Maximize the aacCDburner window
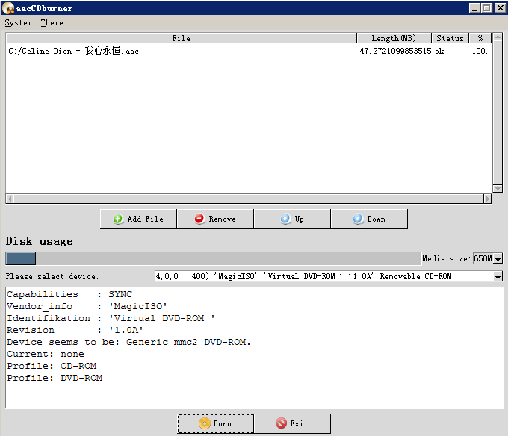Viewport: 508px width, 436px height. (486, 8)
